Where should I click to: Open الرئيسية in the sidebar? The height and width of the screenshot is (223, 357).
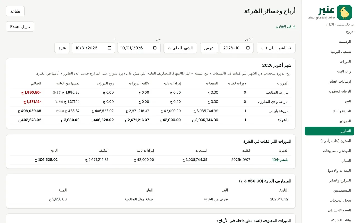(x=329, y=42)
